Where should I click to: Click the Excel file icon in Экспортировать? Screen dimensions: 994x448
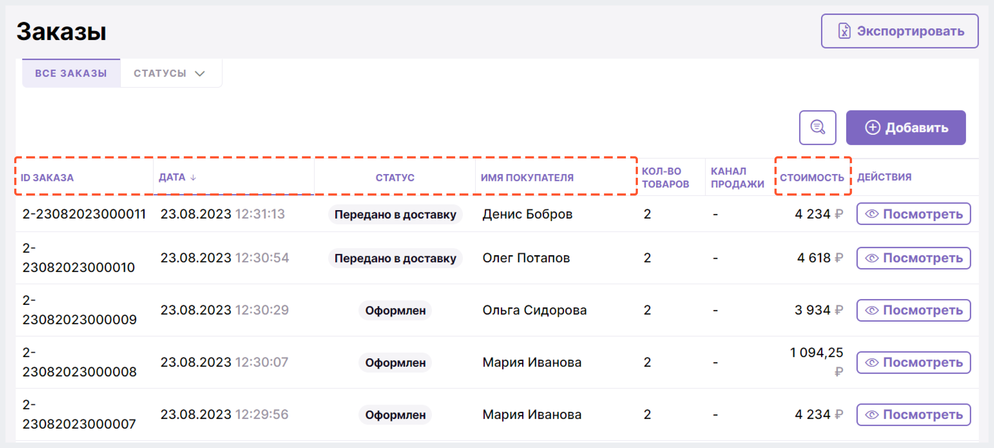point(844,31)
